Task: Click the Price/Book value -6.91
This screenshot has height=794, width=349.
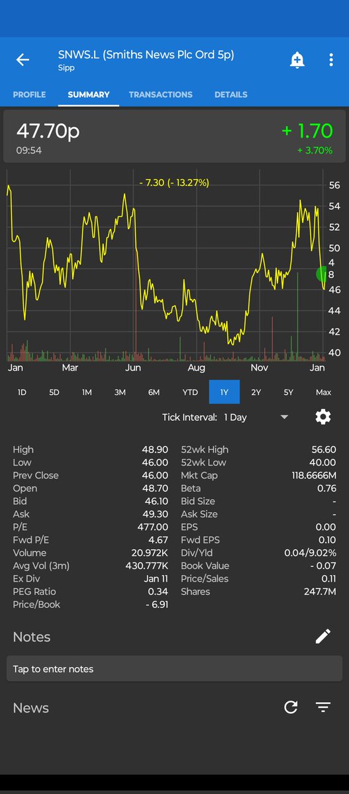Action: point(156,604)
